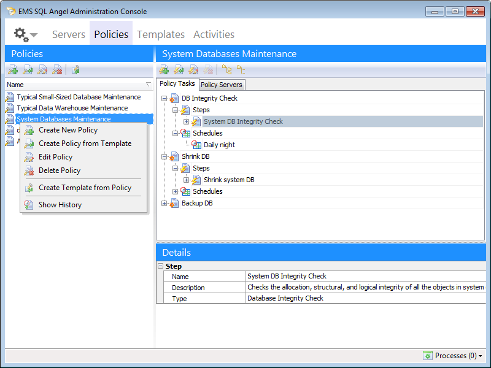Collapse the DB Integrity Check node

(164, 98)
